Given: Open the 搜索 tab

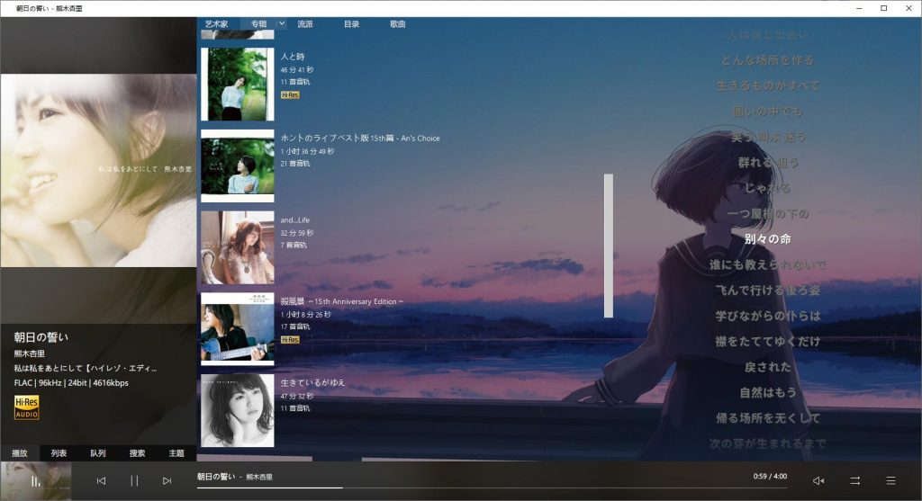Looking at the screenshot, I should tap(137, 452).
